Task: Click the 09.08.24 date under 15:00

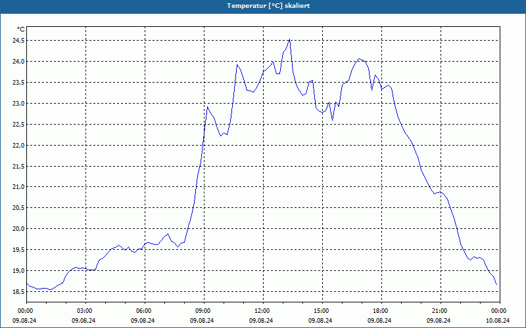Action: coord(320,320)
